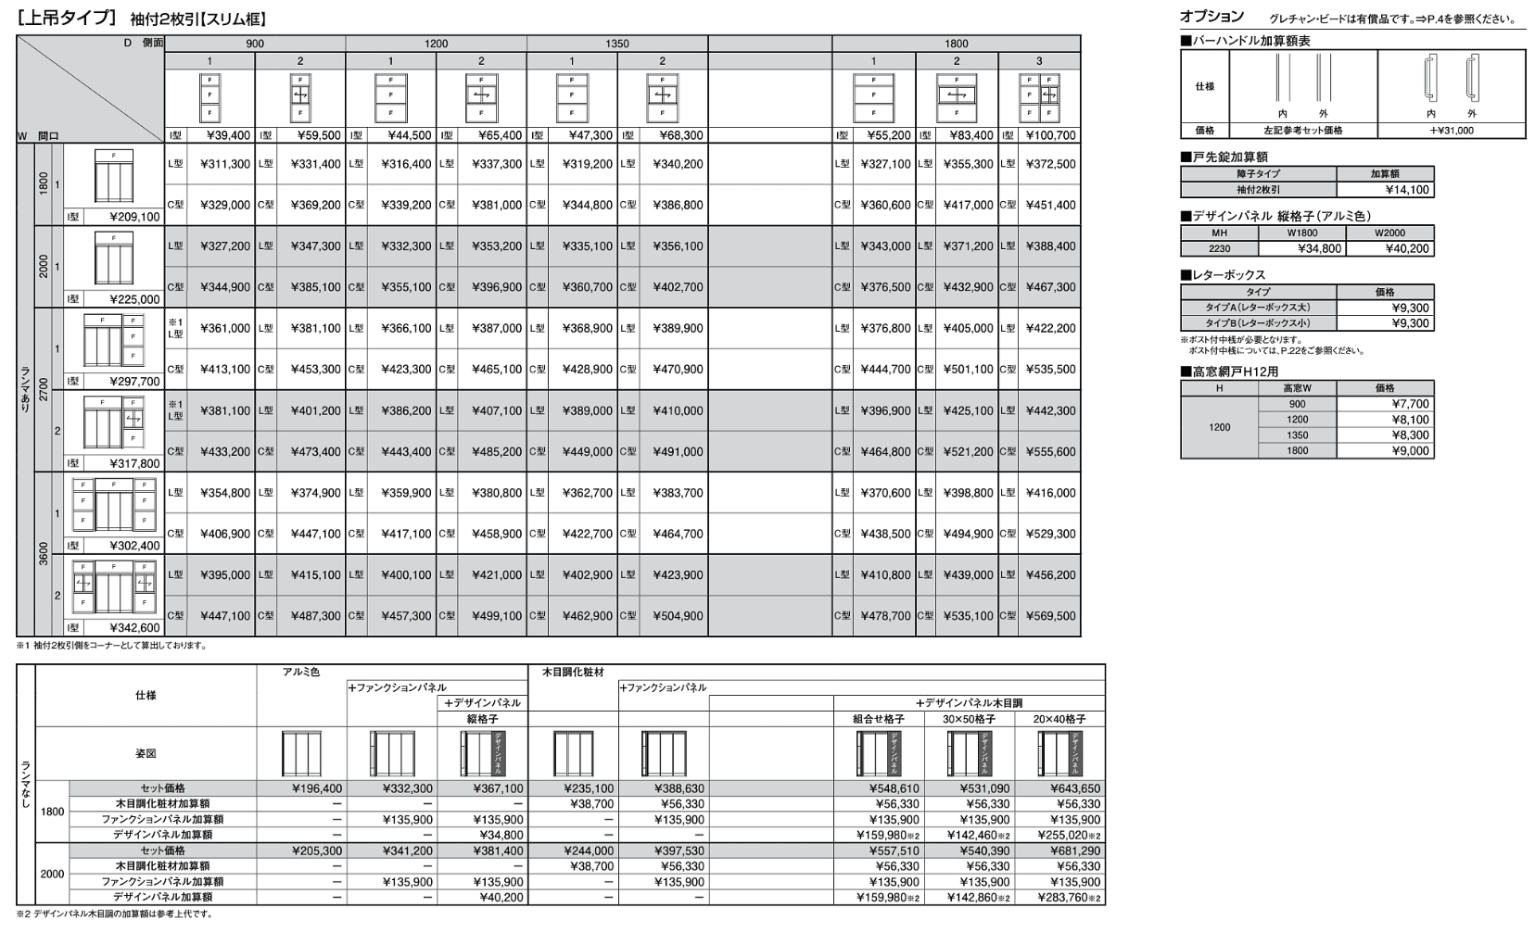
Task: Click the set price ¥681,290
Action: pyautogui.click(x=1075, y=850)
